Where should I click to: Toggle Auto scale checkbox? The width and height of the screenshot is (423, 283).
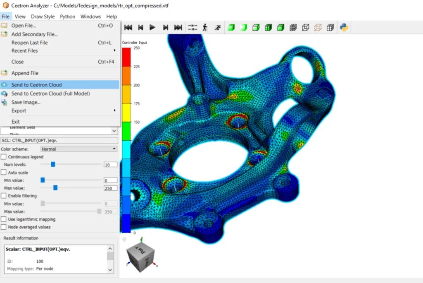[3, 173]
